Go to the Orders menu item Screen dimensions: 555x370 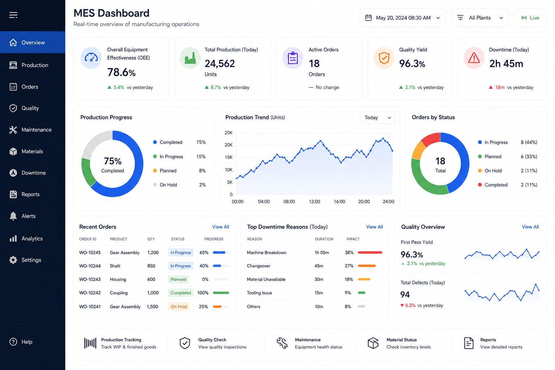point(33,87)
